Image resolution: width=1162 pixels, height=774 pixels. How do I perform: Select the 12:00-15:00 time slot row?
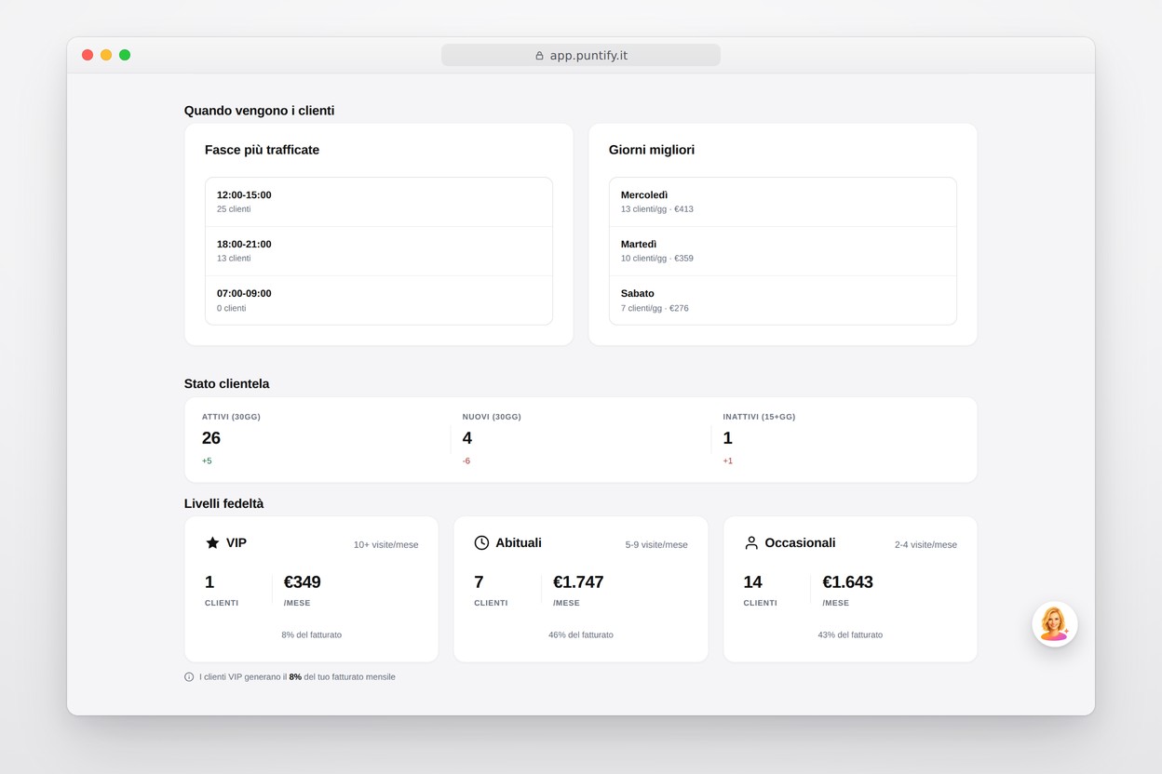379,202
